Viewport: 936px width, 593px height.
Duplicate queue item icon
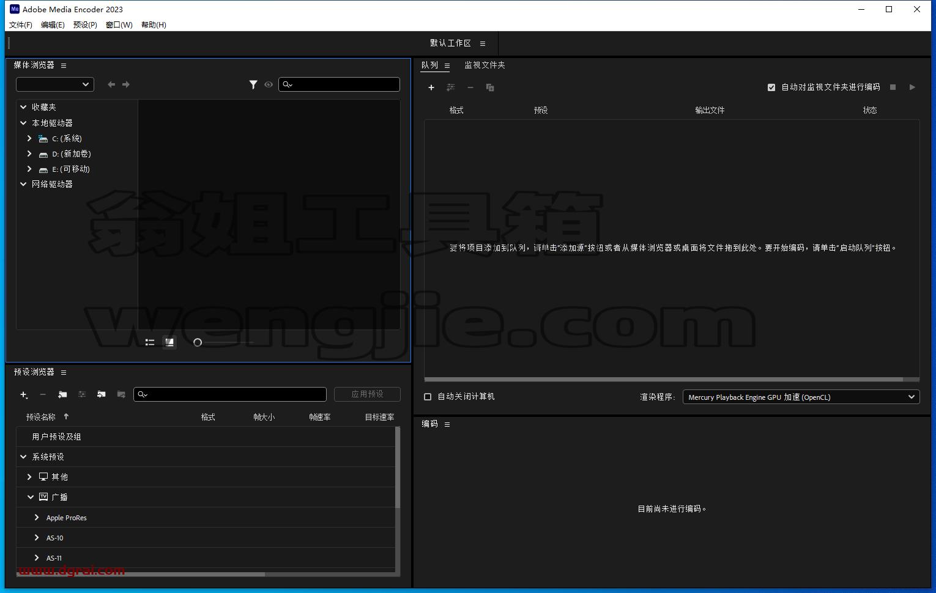tap(490, 87)
